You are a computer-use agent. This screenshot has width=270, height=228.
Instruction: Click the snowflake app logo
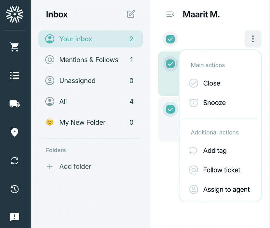point(15,14)
